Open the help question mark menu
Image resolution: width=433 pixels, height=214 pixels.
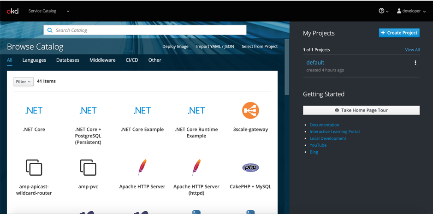pos(384,11)
